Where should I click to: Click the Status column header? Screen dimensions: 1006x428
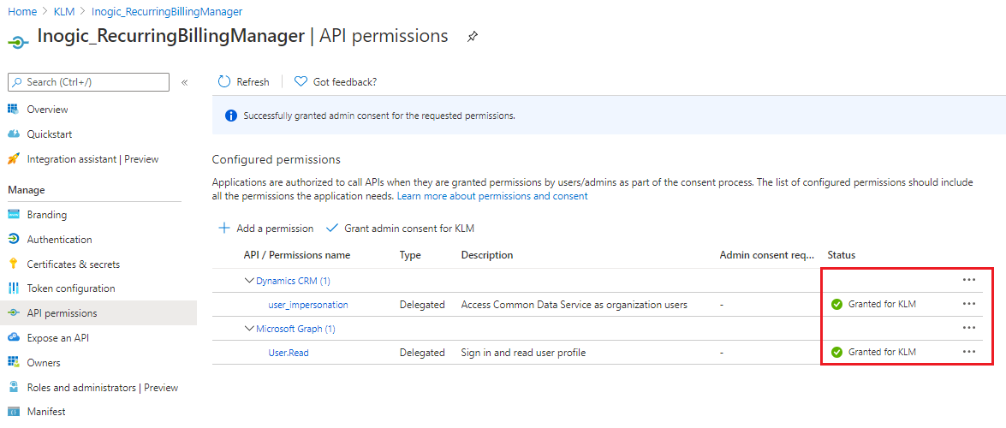click(x=841, y=255)
